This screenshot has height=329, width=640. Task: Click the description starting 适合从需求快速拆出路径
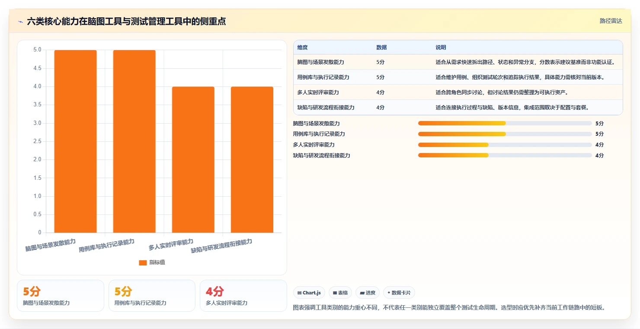(x=525, y=62)
